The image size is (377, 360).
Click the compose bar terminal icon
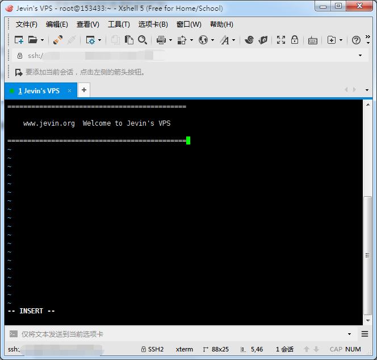(x=14, y=334)
